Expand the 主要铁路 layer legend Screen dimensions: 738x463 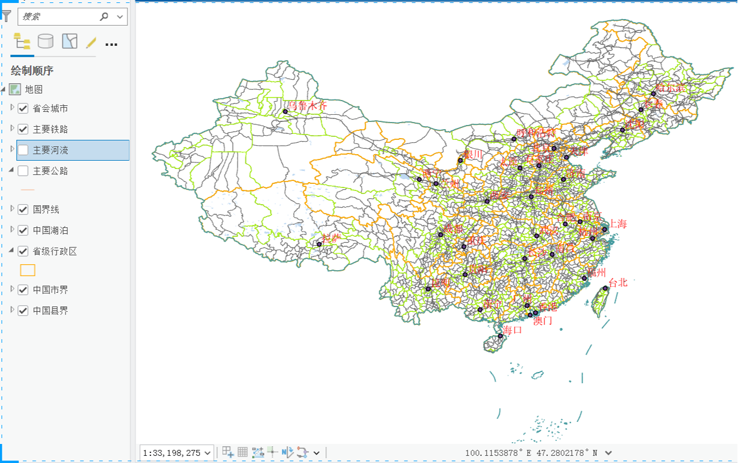pyautogui.click(x=13, y=128)
